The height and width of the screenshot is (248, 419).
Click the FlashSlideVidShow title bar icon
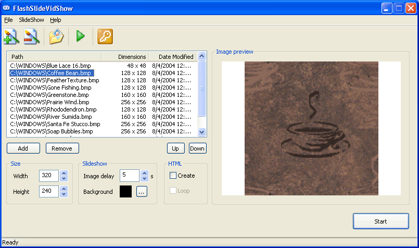click(x=7, y=8)
